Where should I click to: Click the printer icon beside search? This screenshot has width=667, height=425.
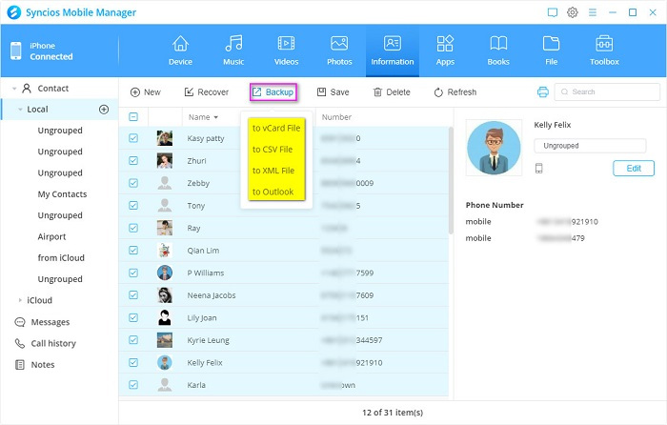click(542, 92)
